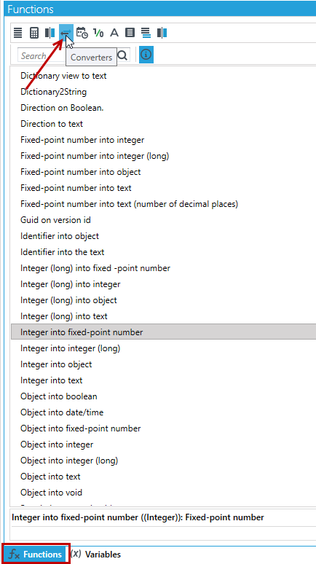Viewport: 316px width, 564px height.
Task: Click the magnifier search icon
Action: point(122,55)
